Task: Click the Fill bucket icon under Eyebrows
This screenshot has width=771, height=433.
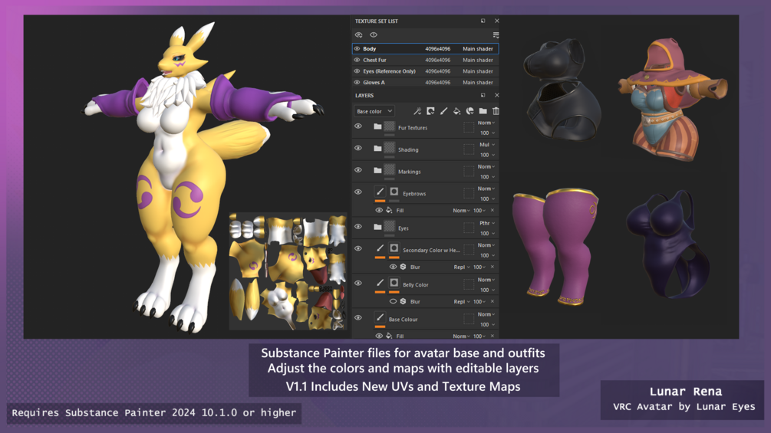Action: coord(389,210)
